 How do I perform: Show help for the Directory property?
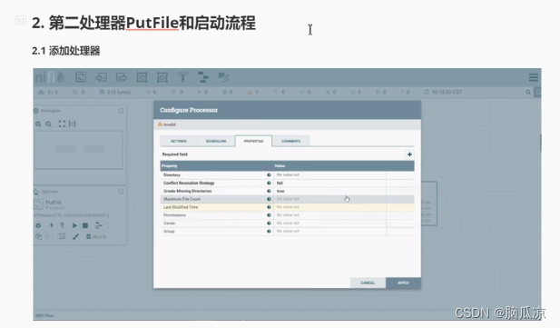tap(269, 175)
